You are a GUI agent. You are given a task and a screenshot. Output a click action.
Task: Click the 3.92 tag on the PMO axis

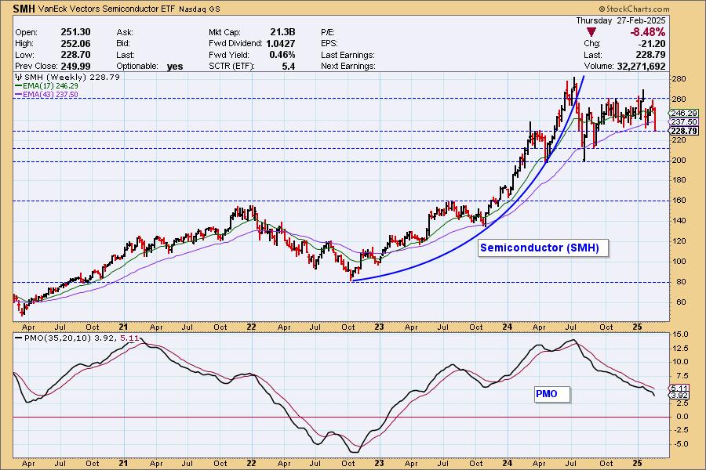(x=679, y=396)
